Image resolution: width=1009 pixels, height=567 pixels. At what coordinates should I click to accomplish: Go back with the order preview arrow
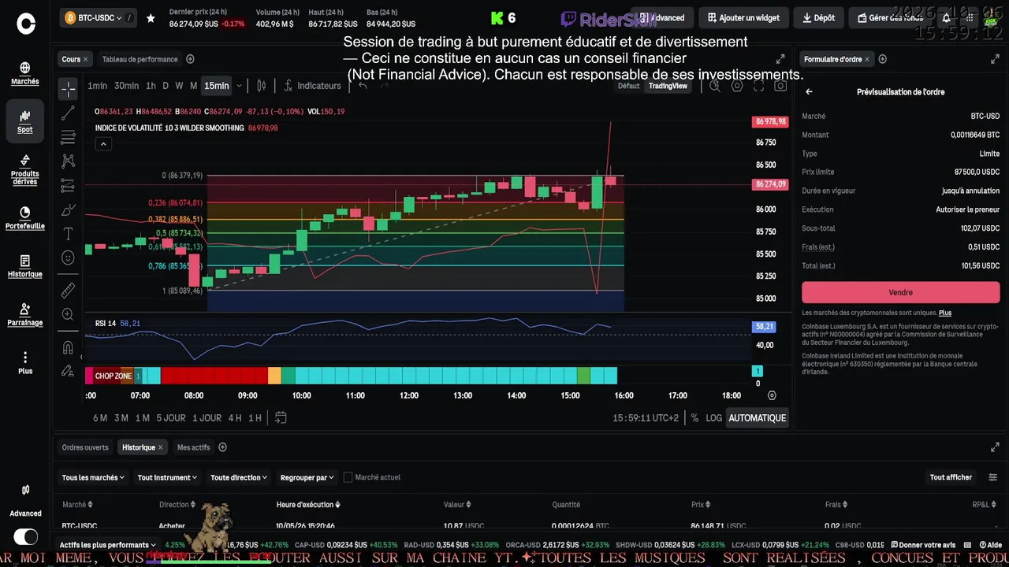(809, 92)
